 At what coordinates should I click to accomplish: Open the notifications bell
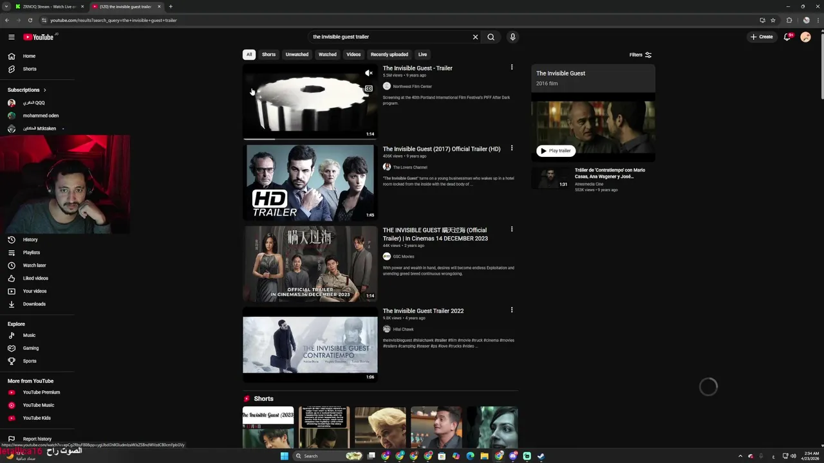click(787, 37)
